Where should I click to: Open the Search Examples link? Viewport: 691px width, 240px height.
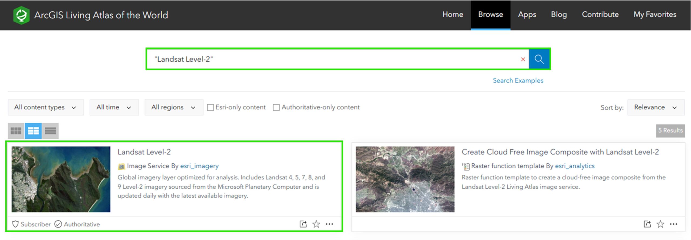tap(518, 80)
